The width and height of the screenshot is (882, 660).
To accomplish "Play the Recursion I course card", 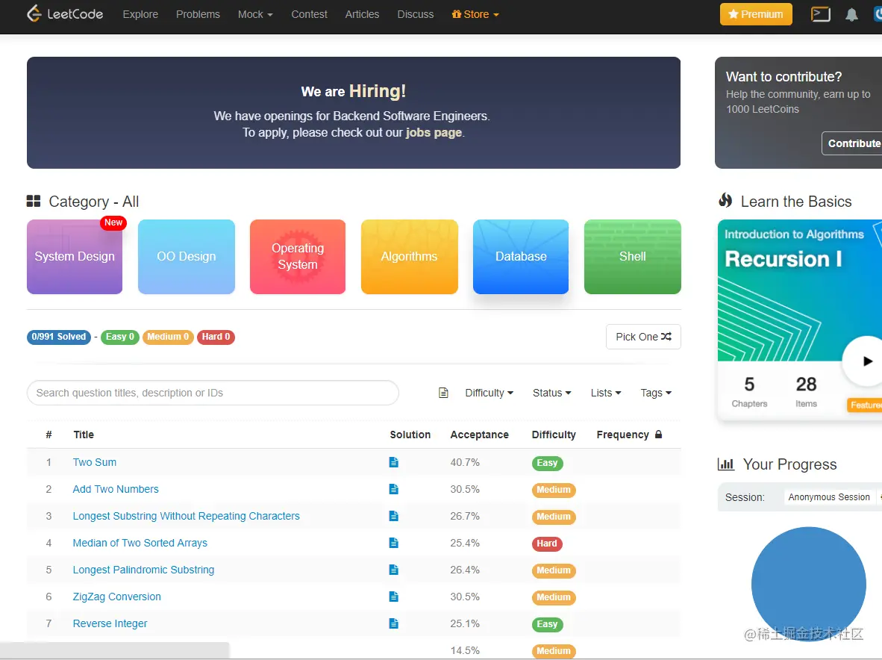I will coord(866,361).
